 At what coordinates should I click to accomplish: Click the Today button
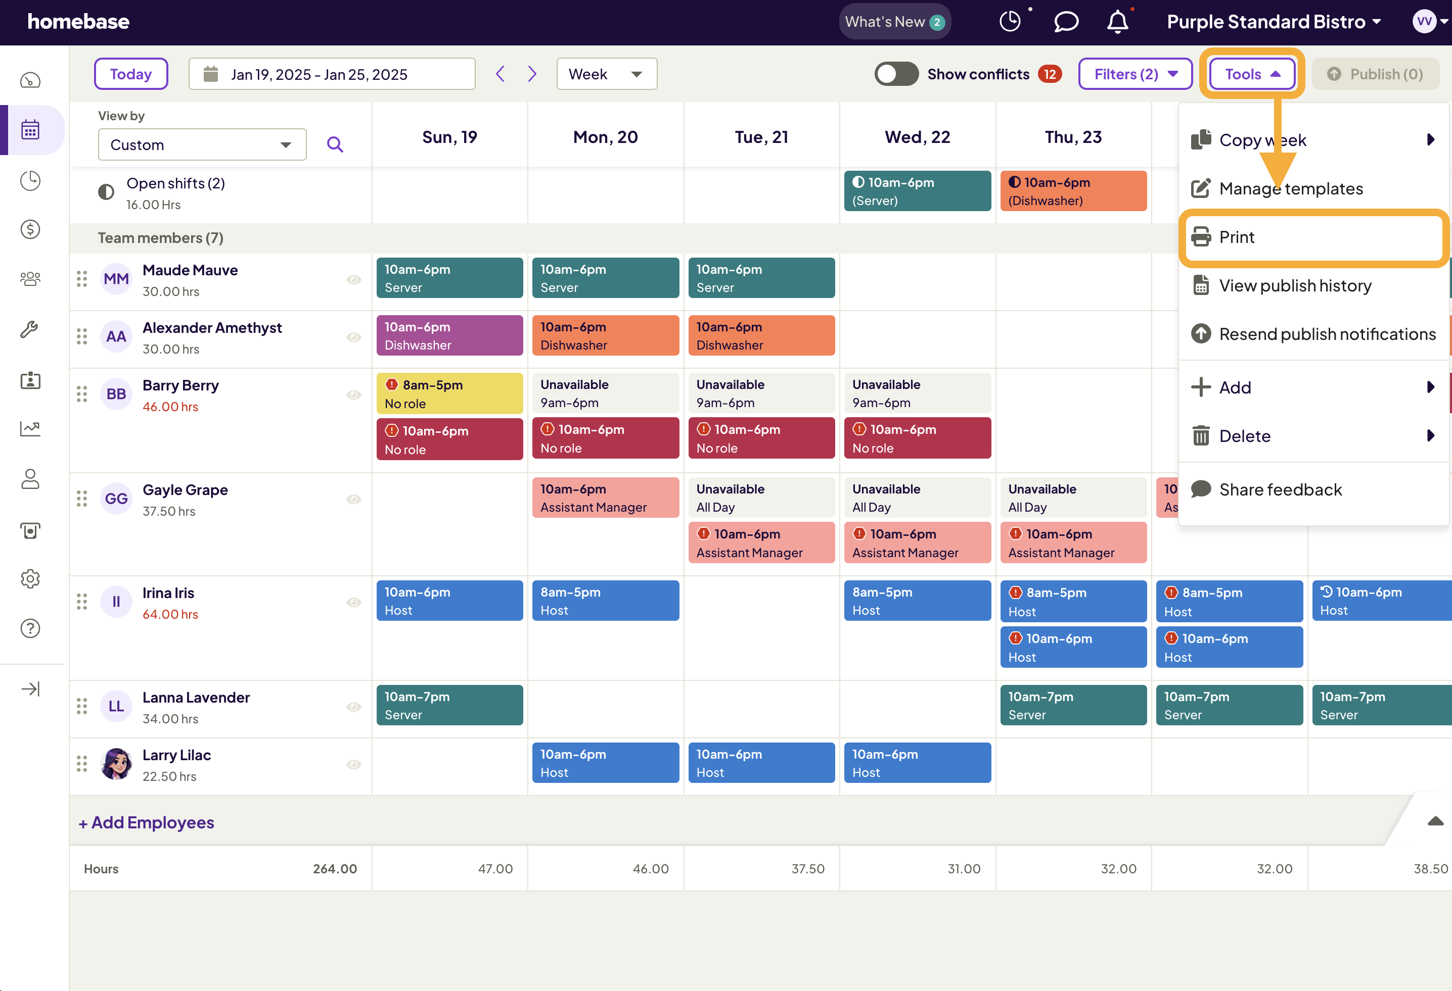click(130, 74)
